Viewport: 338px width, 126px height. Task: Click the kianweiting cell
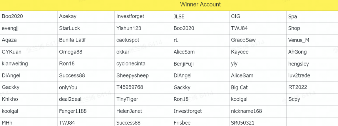(29, 64)
